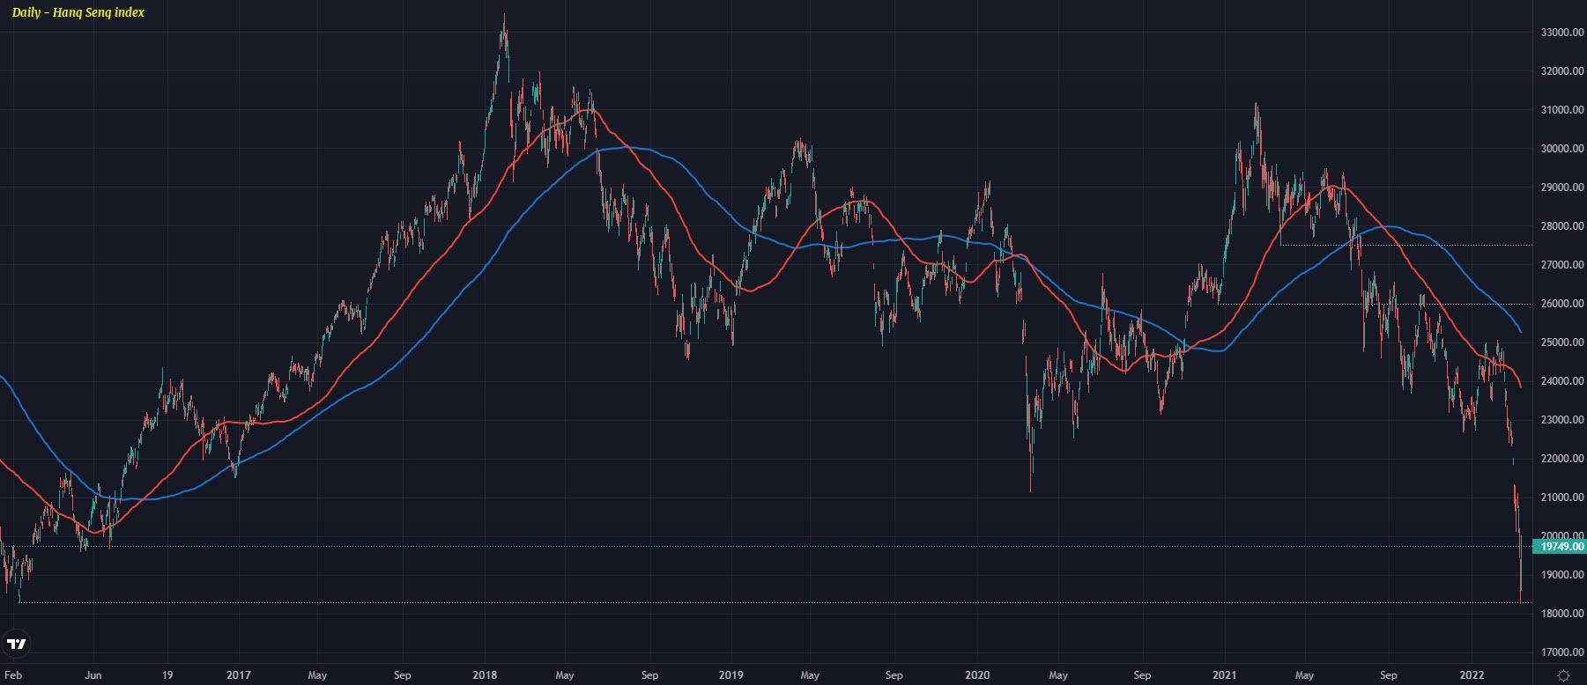Click the 2020 label on time axis
The image size is (1587, 685).
(977, 675)
